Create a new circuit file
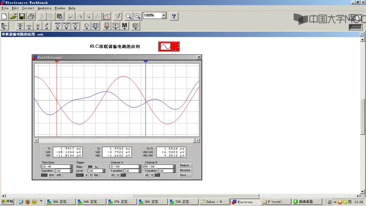 (x=4, y=16)
